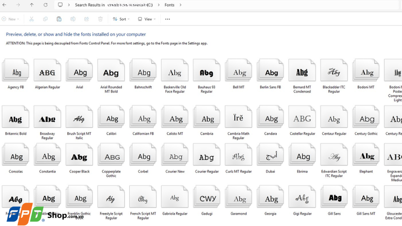Viewport: 402px width, 226px height.
Task: Click the monitor icon in address bar
Action: click(x=60, y=5)
